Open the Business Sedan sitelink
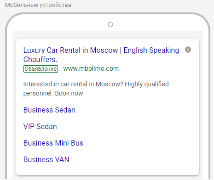214x180 pixels. pyautogui.click(x=49, y=110)
